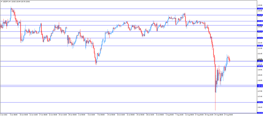
Task: Click the 10 Jun 00:00 time axis label
Action: click(x=24, y=115)
